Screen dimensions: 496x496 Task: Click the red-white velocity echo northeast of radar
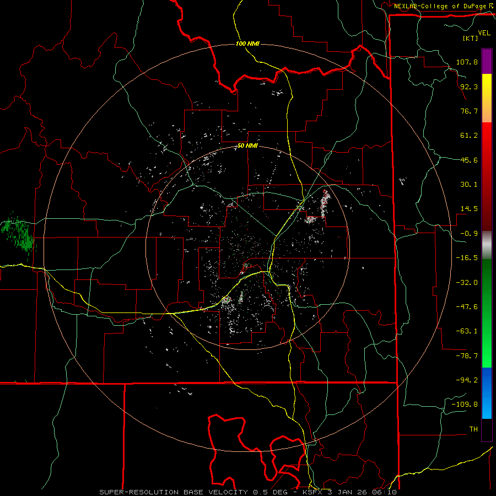(325, 203)
